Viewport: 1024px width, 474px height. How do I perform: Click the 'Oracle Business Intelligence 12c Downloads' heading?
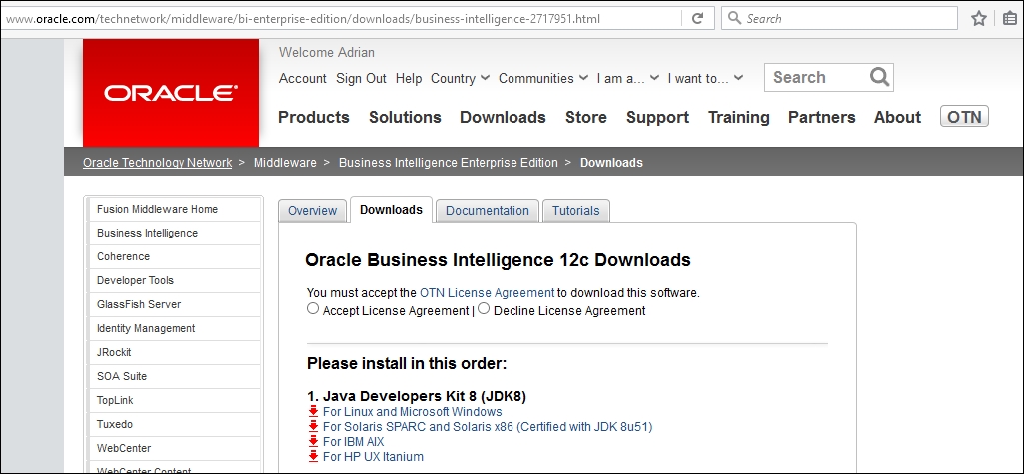click(x=498, y=260)
